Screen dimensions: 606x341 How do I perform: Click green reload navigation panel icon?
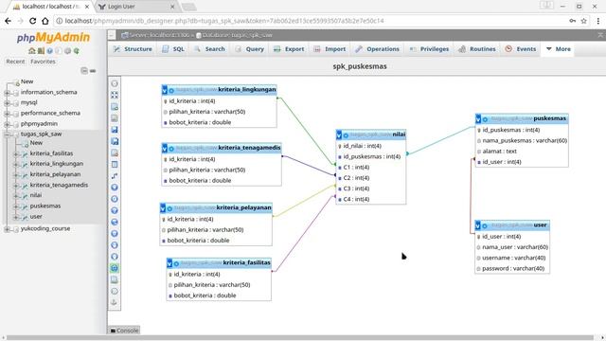(x=77, y=50)
